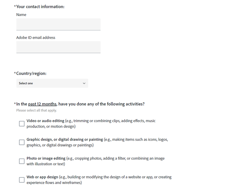This screenshot has height=190, width=230.
Task: Focus the Adobe ID email address field
Action: pos(58,47)
